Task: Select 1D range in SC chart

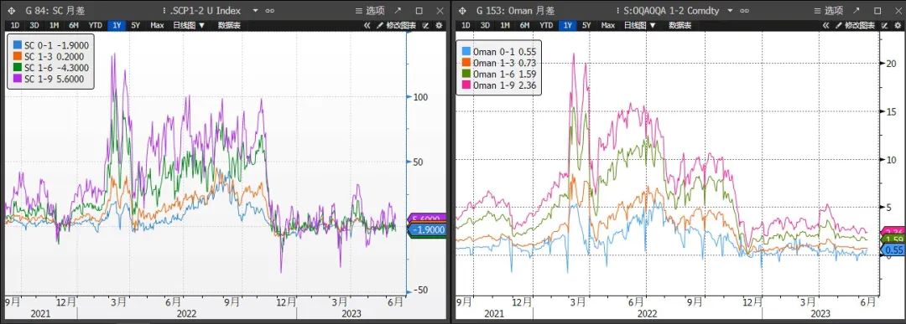Action: pyautogui.click(x=14, y=25)
